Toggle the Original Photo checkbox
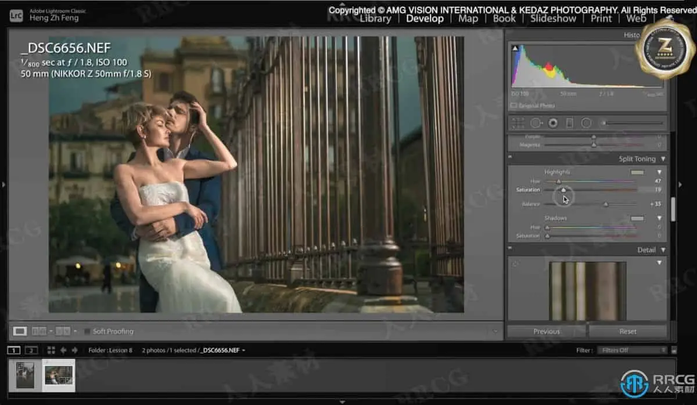Image resolution: width=697 pixels, height=405 pixels. tap(513, 106)
